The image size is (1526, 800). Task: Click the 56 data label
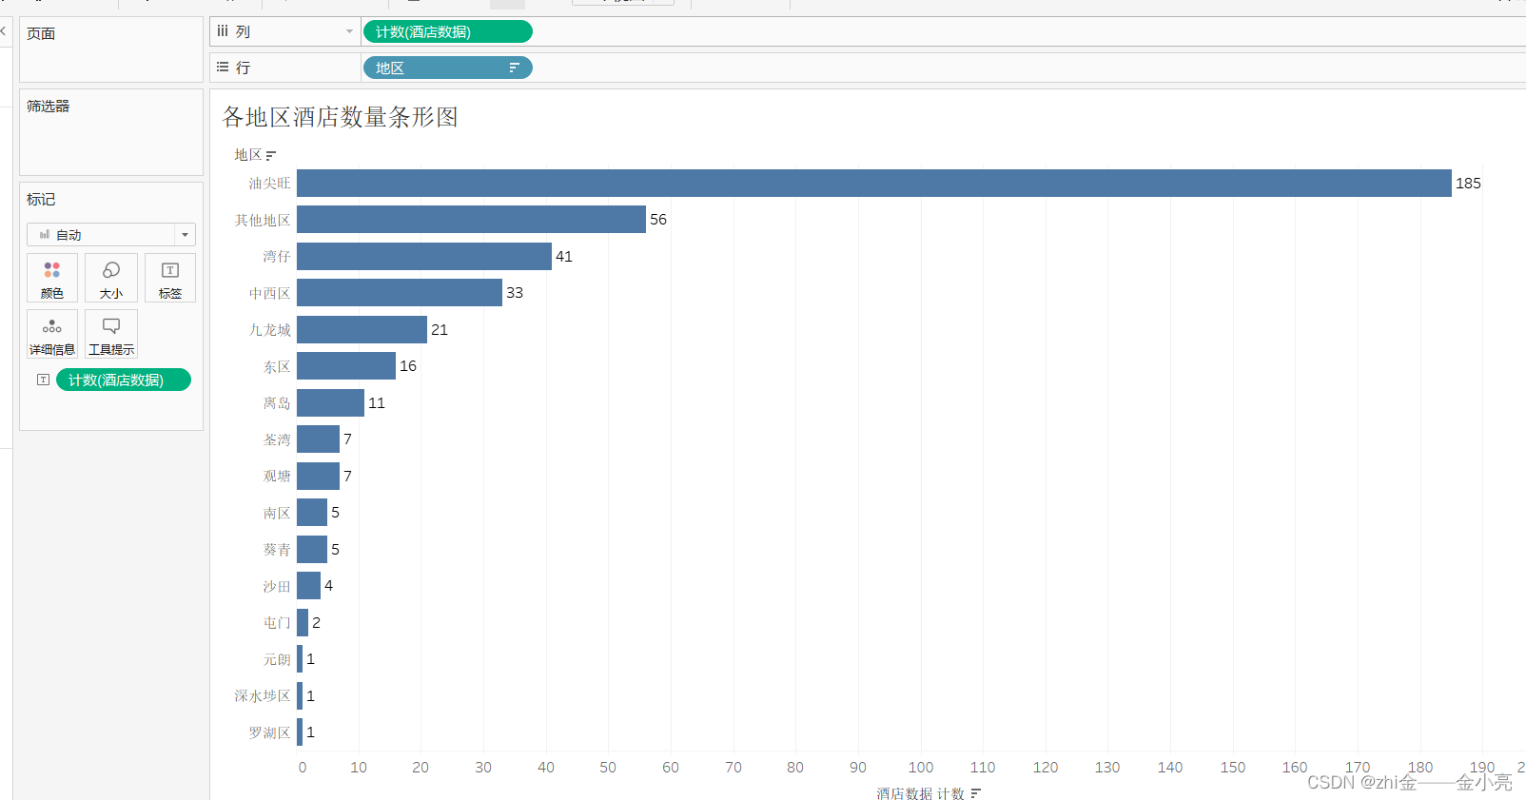[658, 220]
